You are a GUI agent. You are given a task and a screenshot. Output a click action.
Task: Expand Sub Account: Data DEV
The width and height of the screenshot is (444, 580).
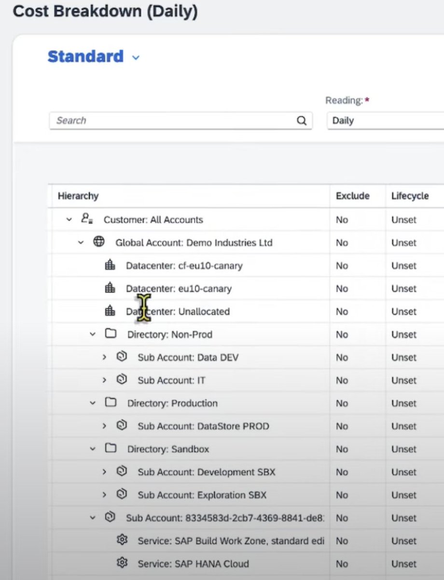pos(104,358)
